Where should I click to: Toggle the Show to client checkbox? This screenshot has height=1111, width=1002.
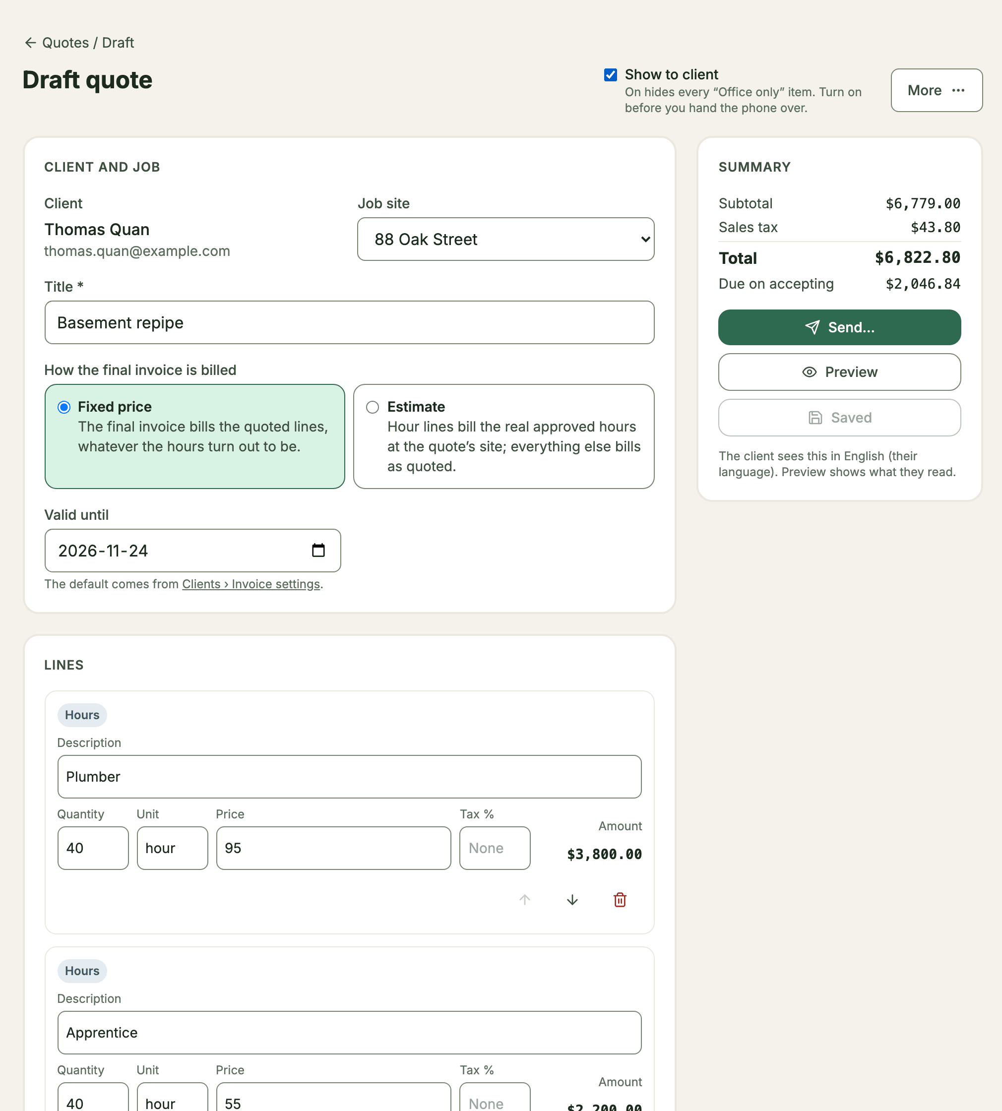(x=610, y=75)
